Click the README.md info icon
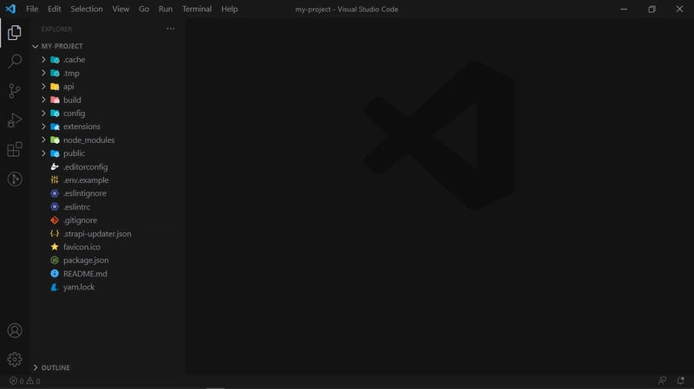This screenshot has width=694, height=389. tap(55, 274)
